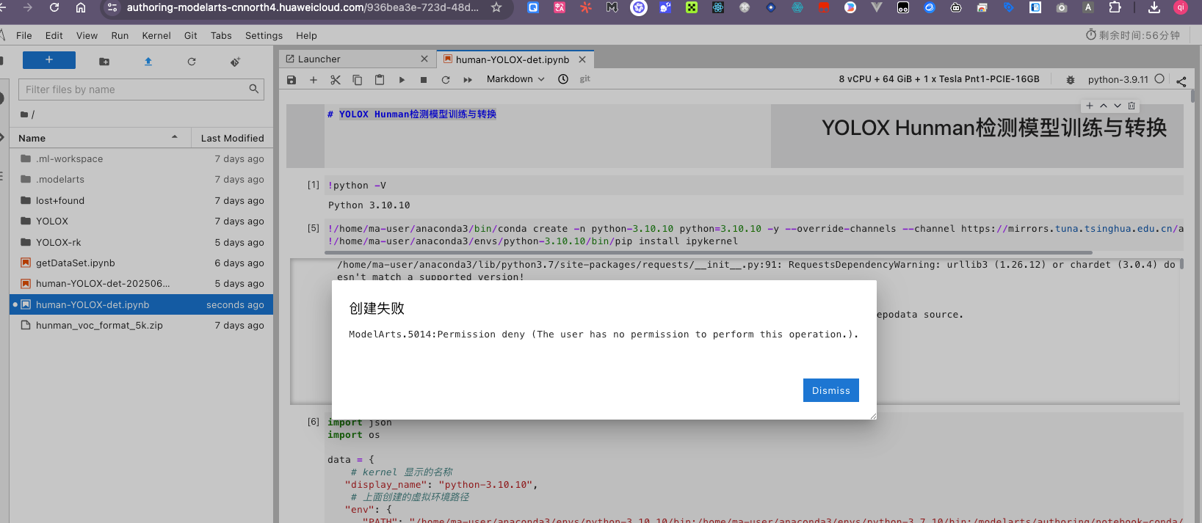Viewport: 1202px width, 523px height.
Task: Select human-YOLOX-det-202506 notebook file
Action: click(x=142, y=283)
